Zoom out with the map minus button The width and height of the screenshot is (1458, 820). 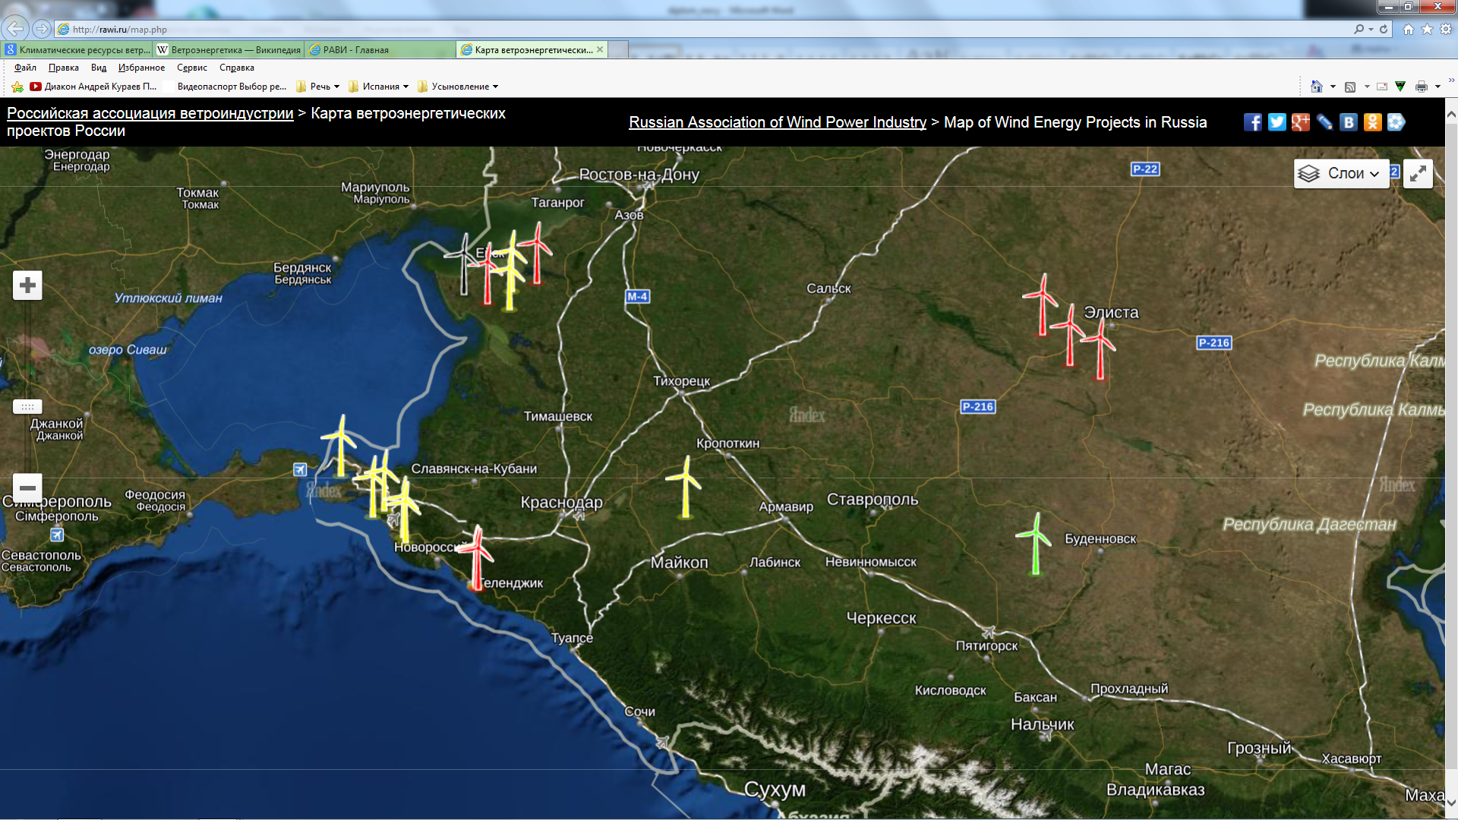pyautogui.click(x=27, y=487)
